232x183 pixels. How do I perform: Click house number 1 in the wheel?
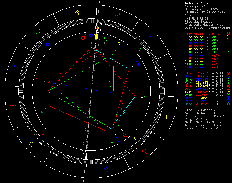[x=43, y=133]
